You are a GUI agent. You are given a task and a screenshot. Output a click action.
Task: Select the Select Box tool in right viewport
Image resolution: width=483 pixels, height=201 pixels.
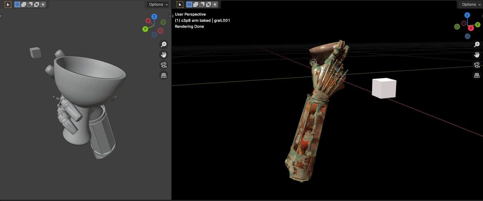[180, 5]
